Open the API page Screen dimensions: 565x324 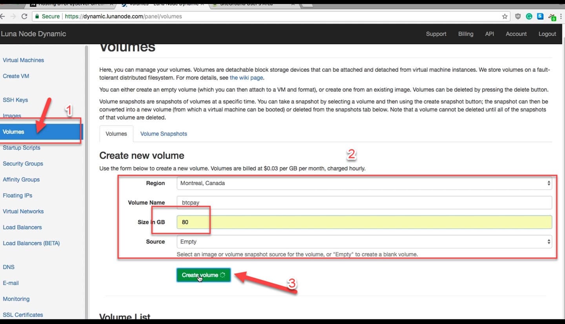click(x=490, y=34)
